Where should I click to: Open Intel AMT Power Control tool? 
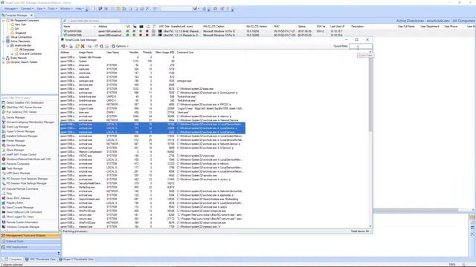pos(19,154)
